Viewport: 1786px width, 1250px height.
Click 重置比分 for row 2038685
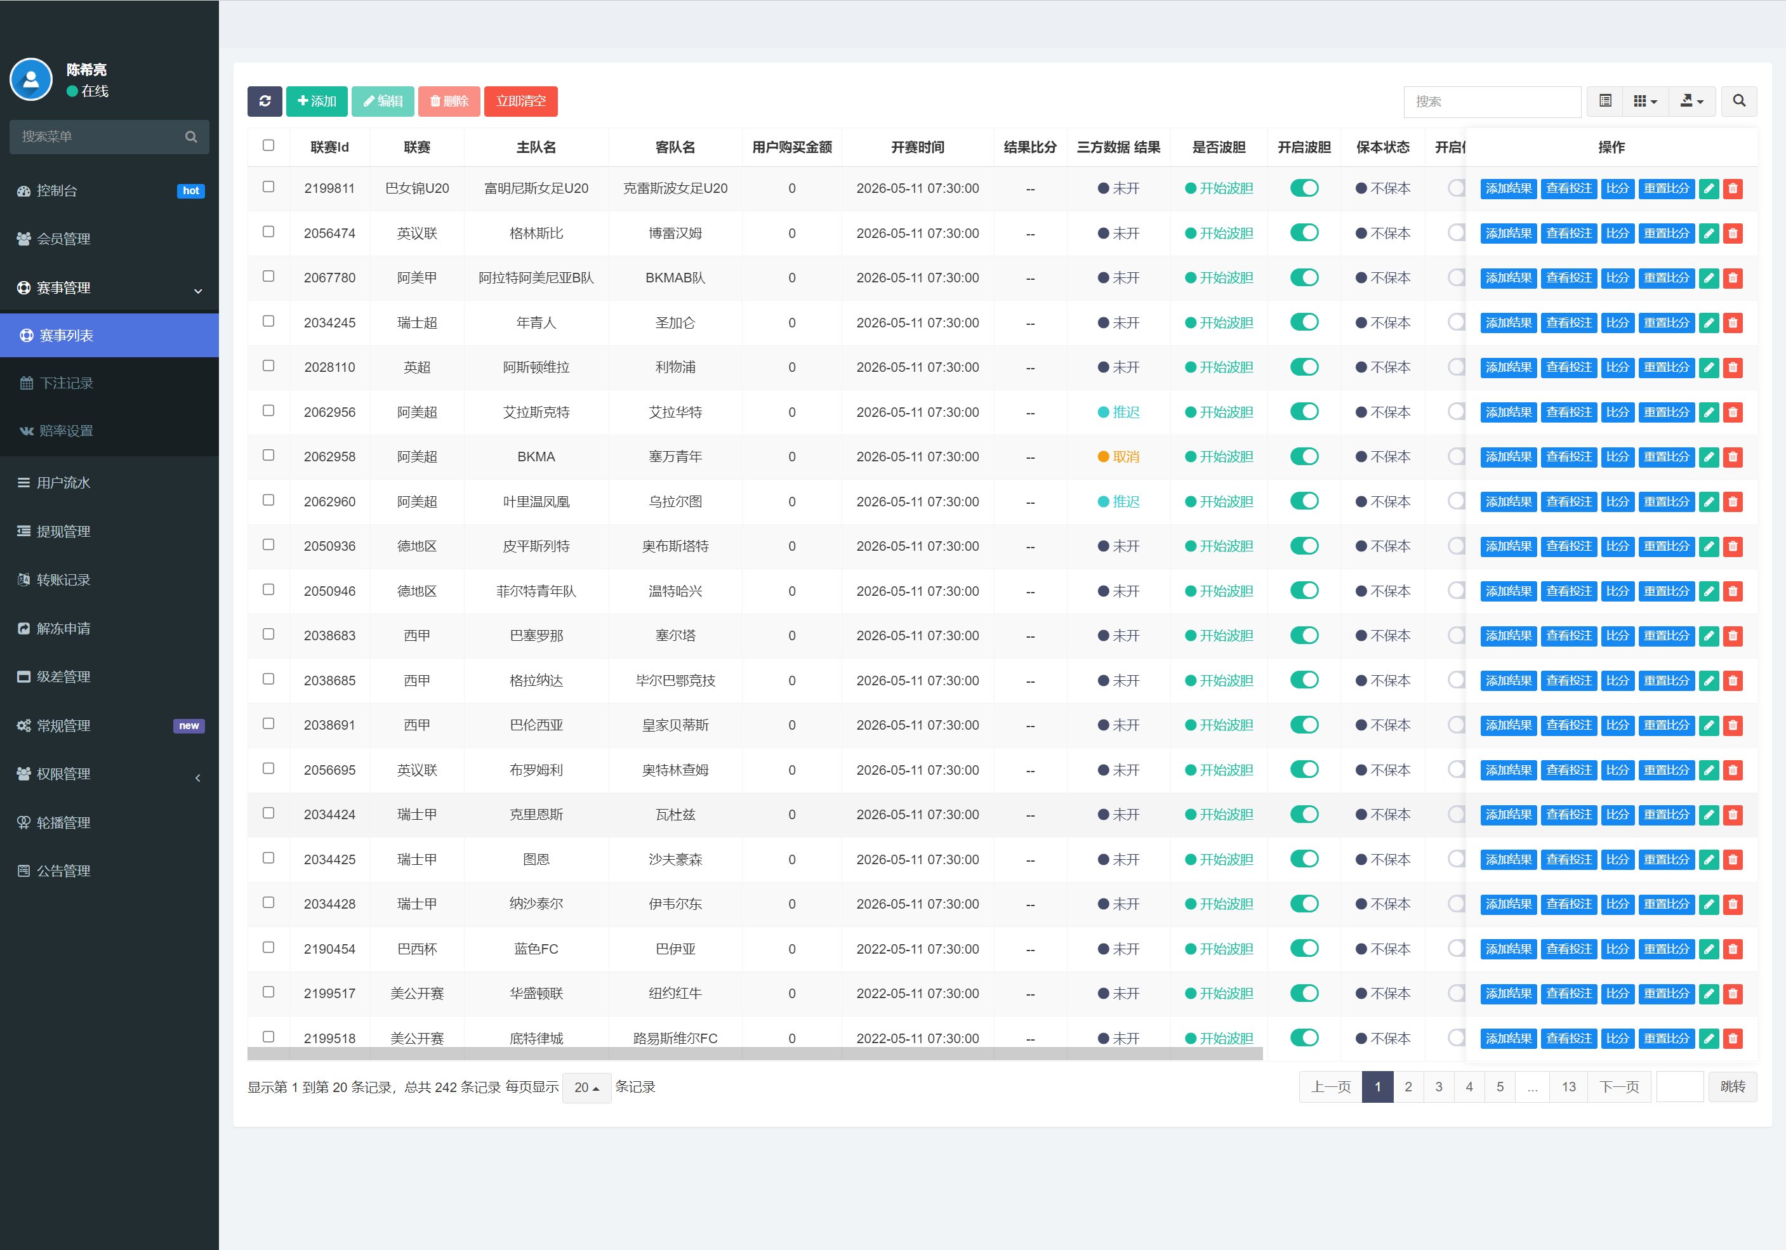coord(1666,681)
